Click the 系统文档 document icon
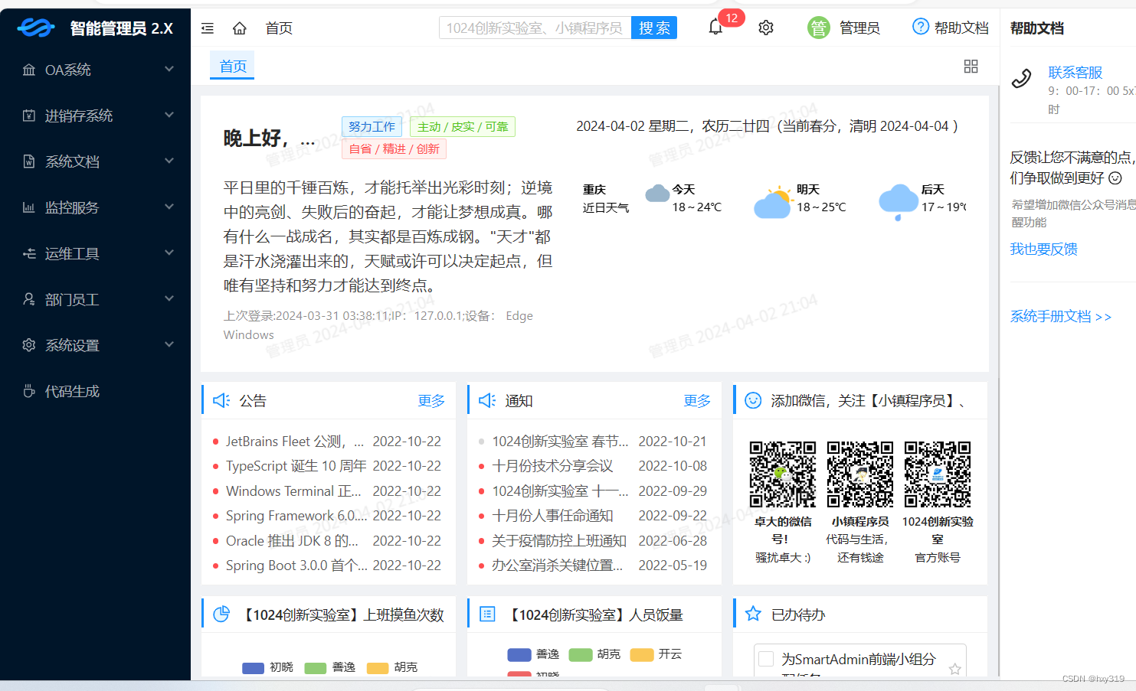Viewport: 1136px width, 691px height. click(29, 161)
